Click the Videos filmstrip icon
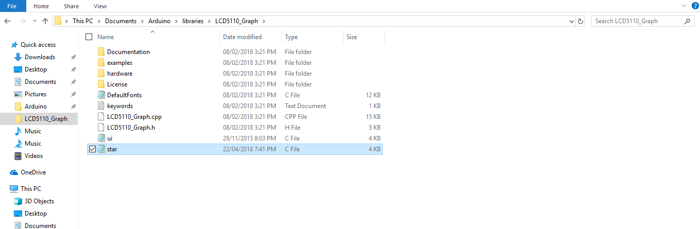This screenshot has width=700, height=229. (18, 156)
